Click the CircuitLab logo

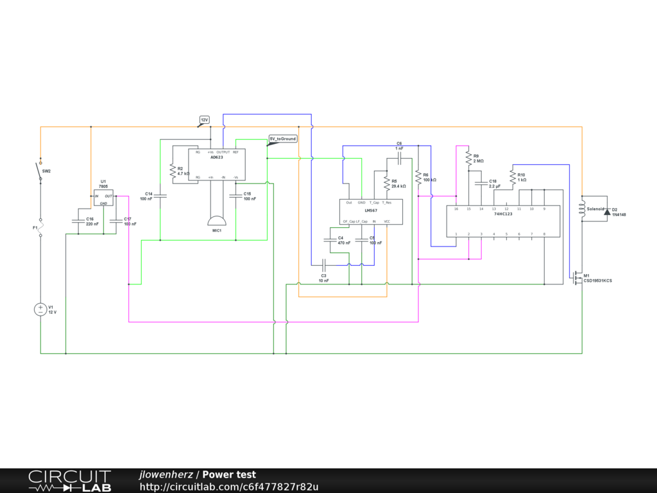coord(69,481)
